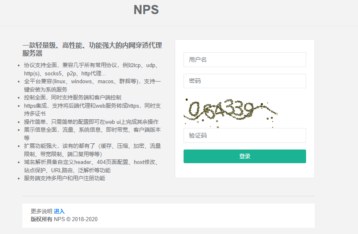Viewport: 358px width, 234px height.
Task: Click the 全平台兼容 feature bullet
Action: point(92,85)
